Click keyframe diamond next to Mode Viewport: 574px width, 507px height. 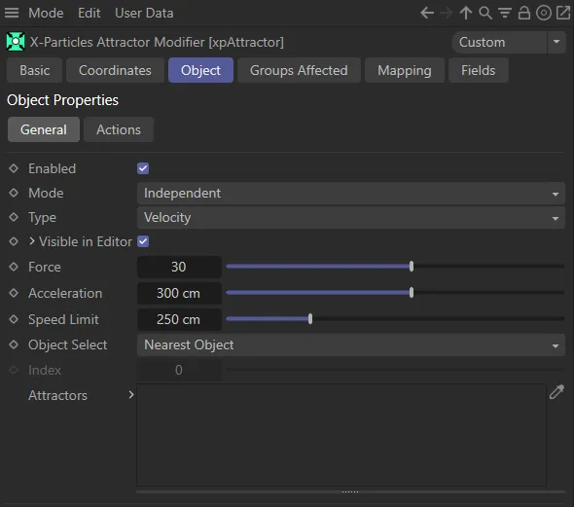pos(14,193)
